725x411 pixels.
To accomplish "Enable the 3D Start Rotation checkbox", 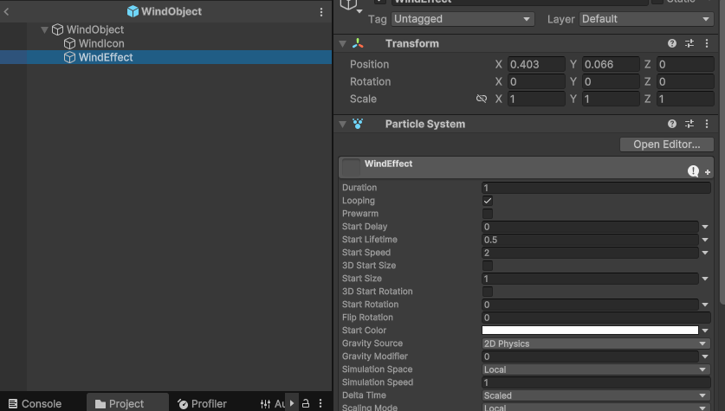I will click(488, 292).
